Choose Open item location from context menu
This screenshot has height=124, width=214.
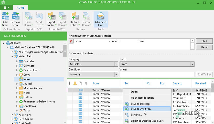pos(147,98)
